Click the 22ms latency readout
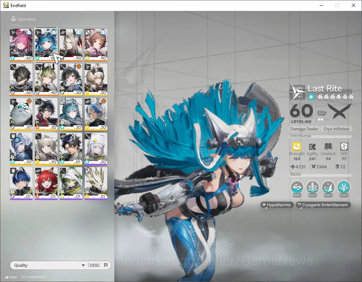 (x=13, y=277)
